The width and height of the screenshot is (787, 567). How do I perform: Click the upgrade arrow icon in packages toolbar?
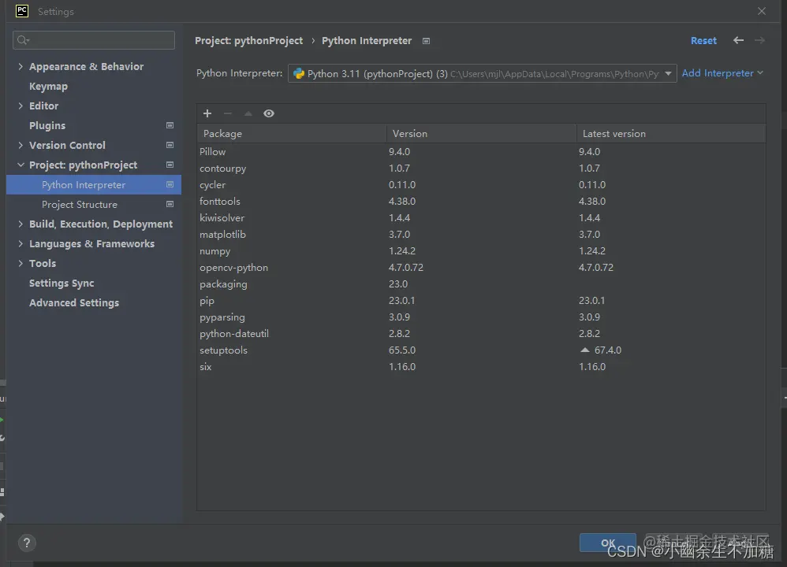pos(248,113)
